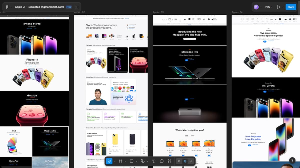The image size is (300, 168).
Task: Click the file name Apple UI - Recreated
Action: 39,7
